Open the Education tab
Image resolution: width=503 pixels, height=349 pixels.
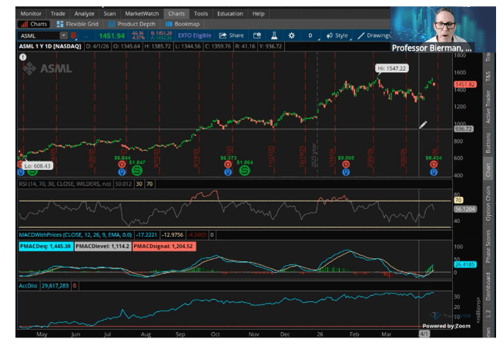230,14
